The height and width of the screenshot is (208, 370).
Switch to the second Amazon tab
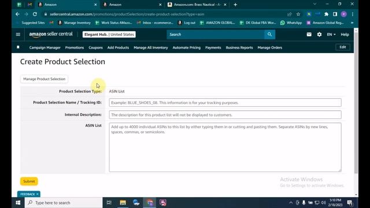point(132,5)
